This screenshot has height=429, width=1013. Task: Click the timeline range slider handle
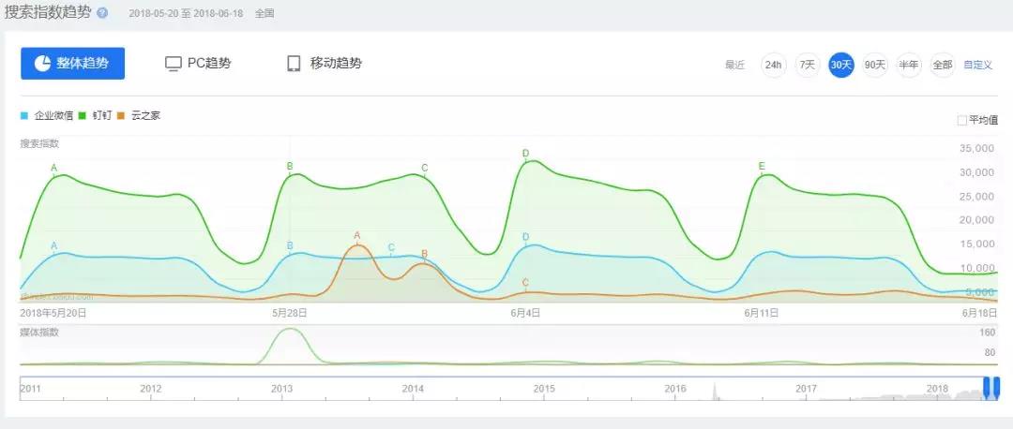tap(991, 388)
